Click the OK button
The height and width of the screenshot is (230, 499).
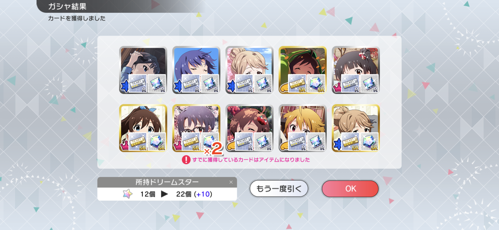pyautogui.click(x=350, y=189)
